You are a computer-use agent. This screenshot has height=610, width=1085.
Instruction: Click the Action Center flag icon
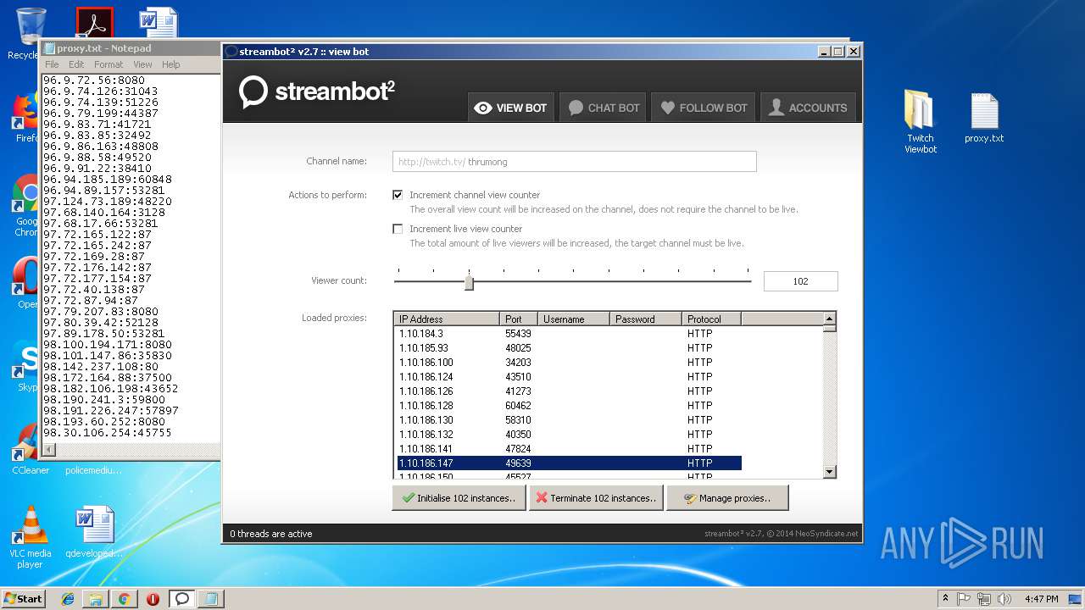pos(964,599)
